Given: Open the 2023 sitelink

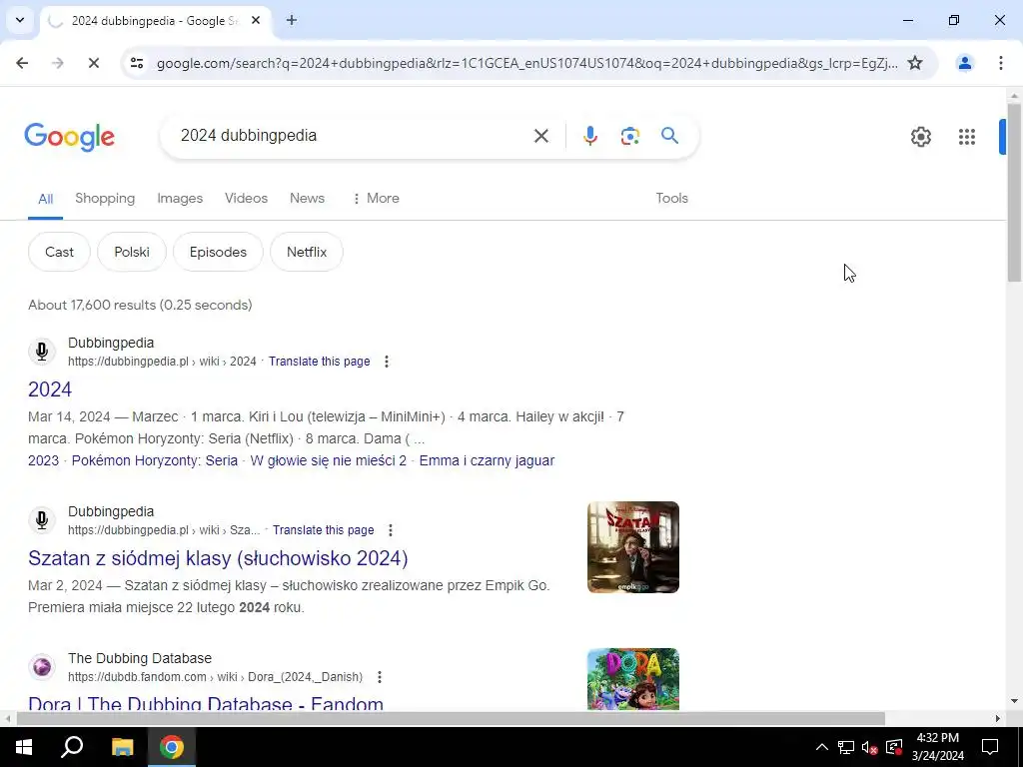Looking at the screenshot, I should click(43, 460).
